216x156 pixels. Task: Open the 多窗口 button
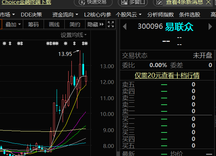tap(133, 2)
